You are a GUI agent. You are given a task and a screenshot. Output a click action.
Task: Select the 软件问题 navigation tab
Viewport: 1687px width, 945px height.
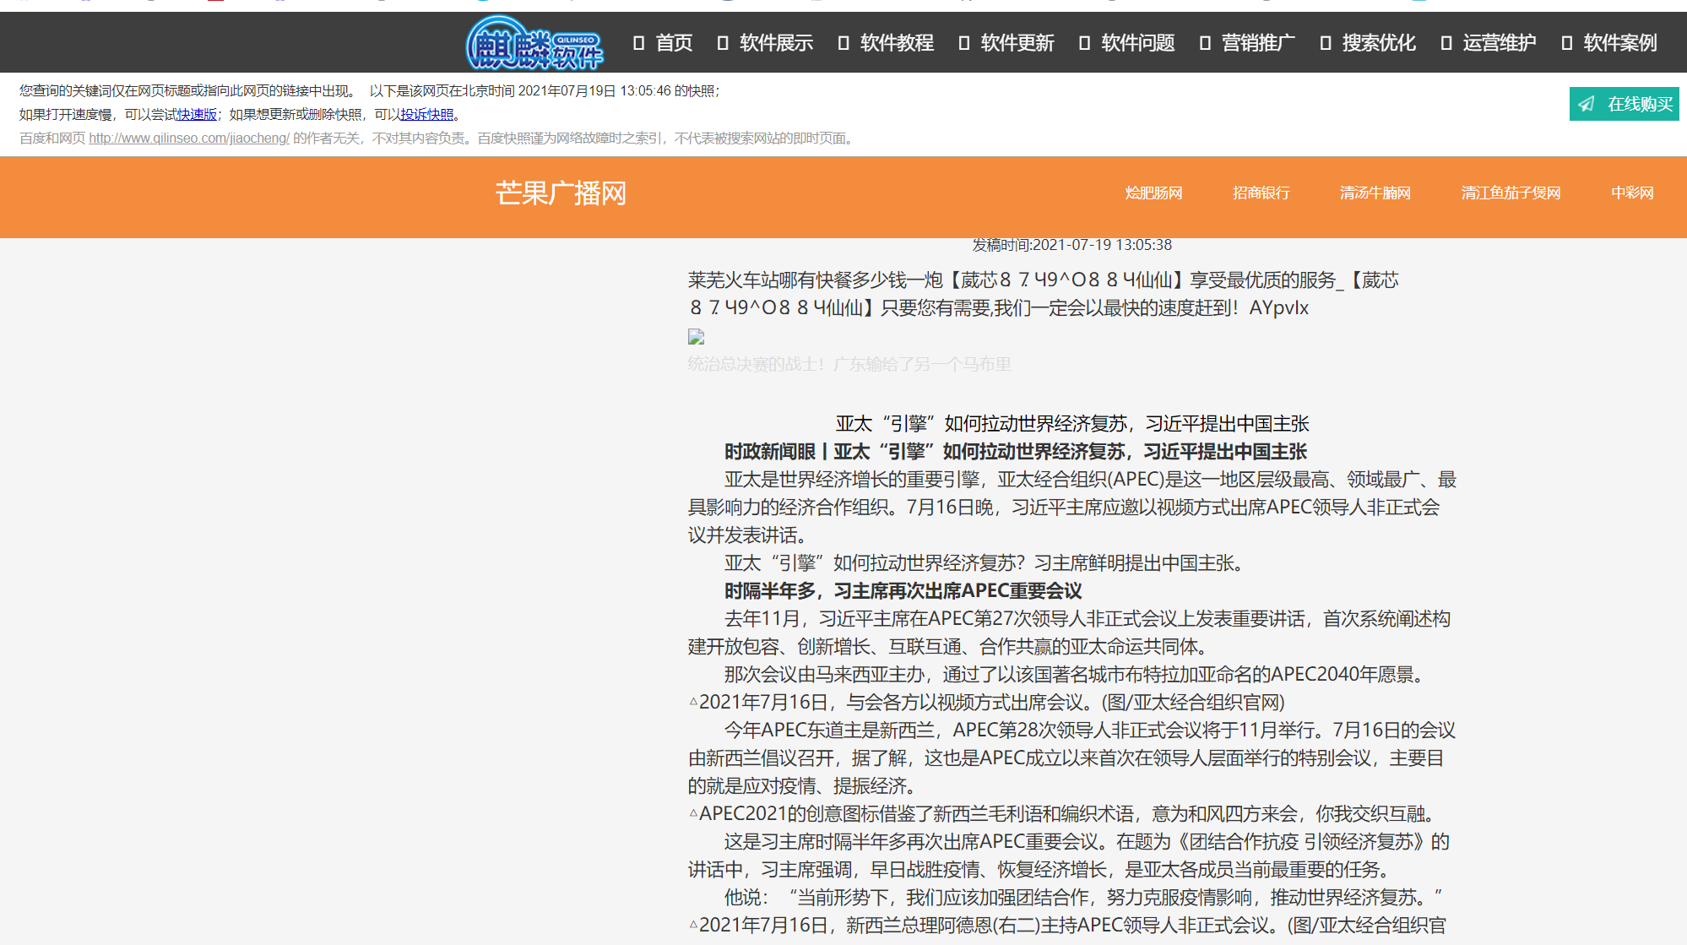1137,43
